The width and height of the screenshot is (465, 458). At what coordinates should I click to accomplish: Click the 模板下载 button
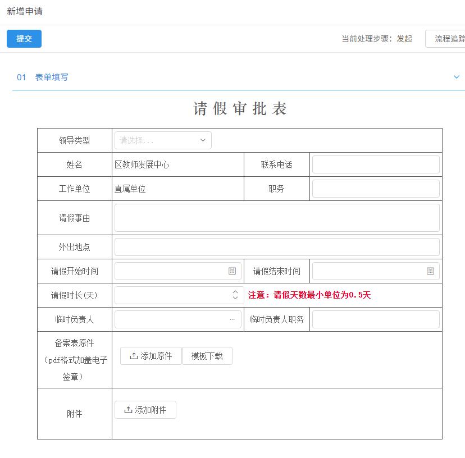[207, 356]
